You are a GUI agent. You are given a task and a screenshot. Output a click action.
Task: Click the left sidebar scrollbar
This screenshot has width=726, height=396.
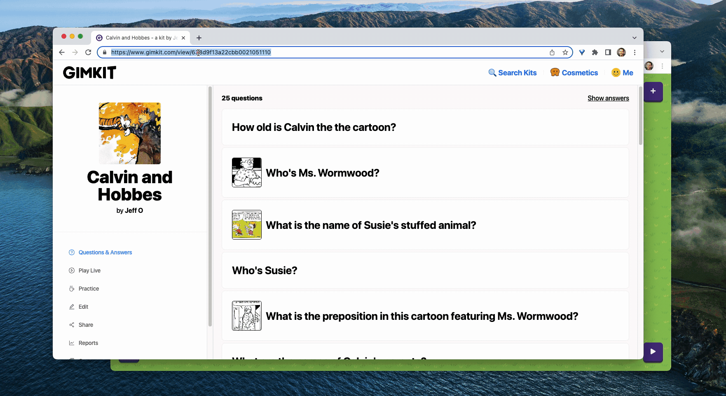(210, 206)
